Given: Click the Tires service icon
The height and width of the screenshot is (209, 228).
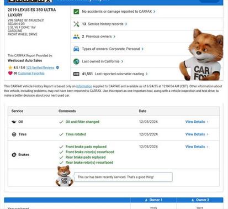Looking at the screenshot, I should tap(14, 134).
